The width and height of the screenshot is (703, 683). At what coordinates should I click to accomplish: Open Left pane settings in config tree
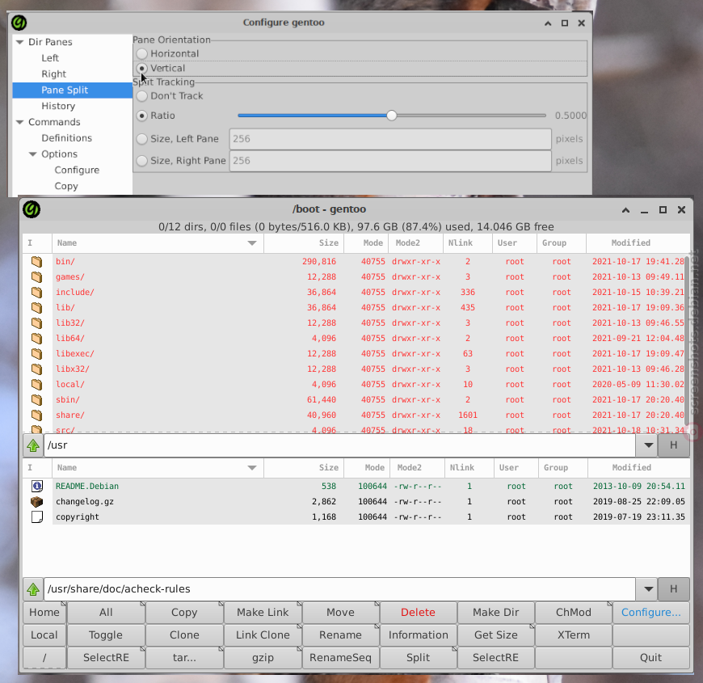click(x=50, y=58)
